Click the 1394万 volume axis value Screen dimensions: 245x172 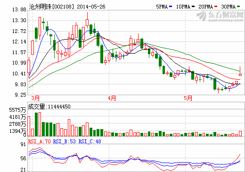pos(17,131)
